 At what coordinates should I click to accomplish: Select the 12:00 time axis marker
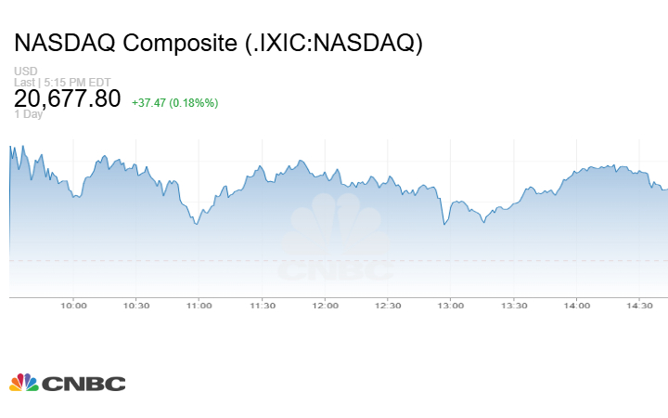tap(325, 306)
